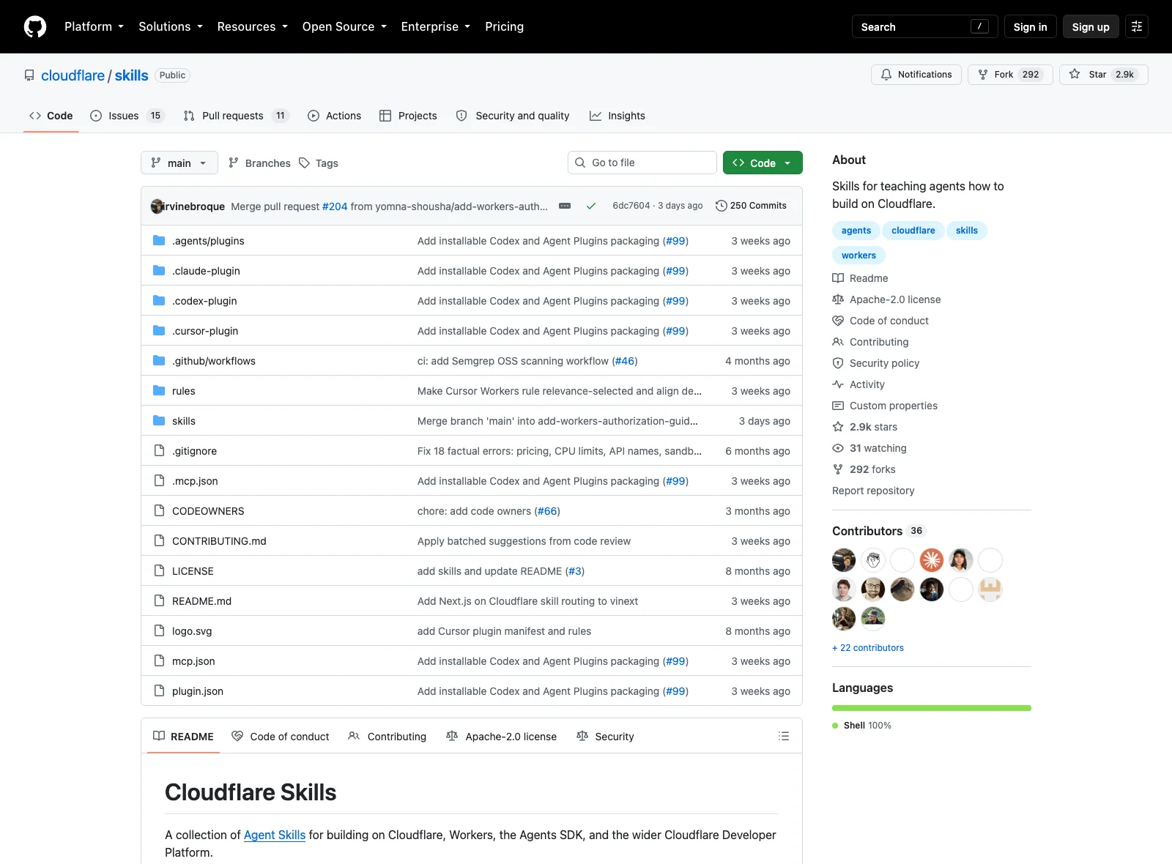
Task: Open the Star button for this repo
Action: [x=1103, y=75]
